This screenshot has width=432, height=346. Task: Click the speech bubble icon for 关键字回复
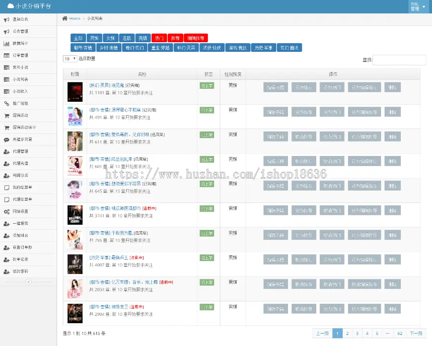[7, 140]
